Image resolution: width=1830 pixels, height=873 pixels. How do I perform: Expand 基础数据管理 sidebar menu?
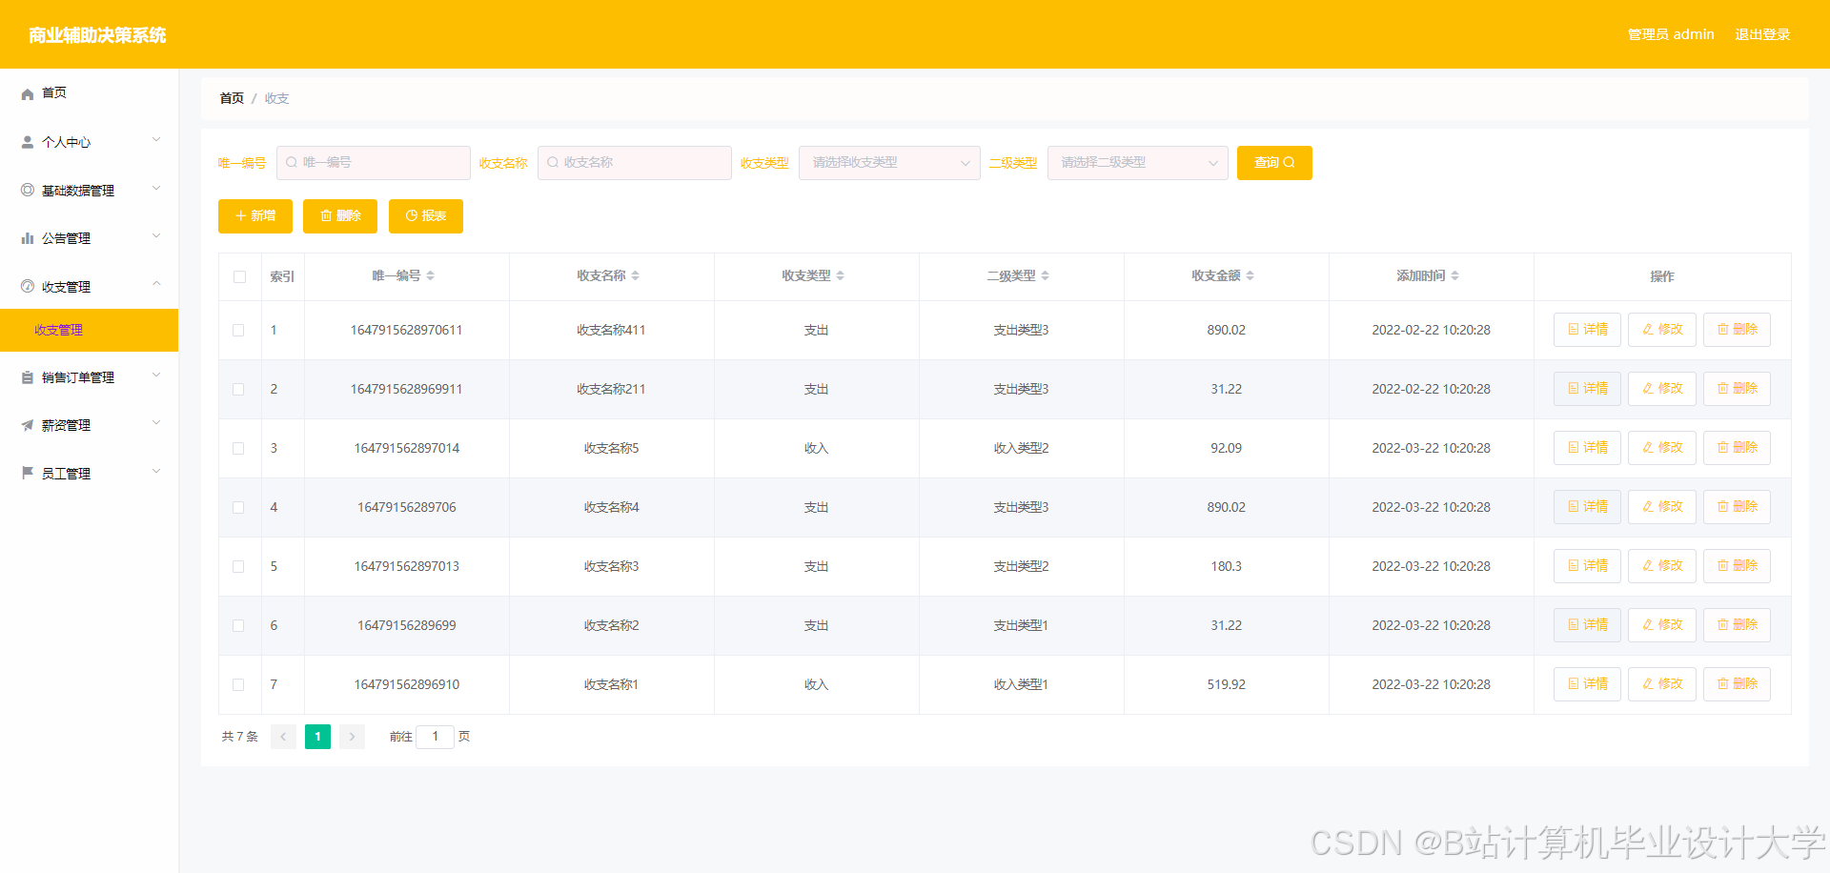(90, 191)
